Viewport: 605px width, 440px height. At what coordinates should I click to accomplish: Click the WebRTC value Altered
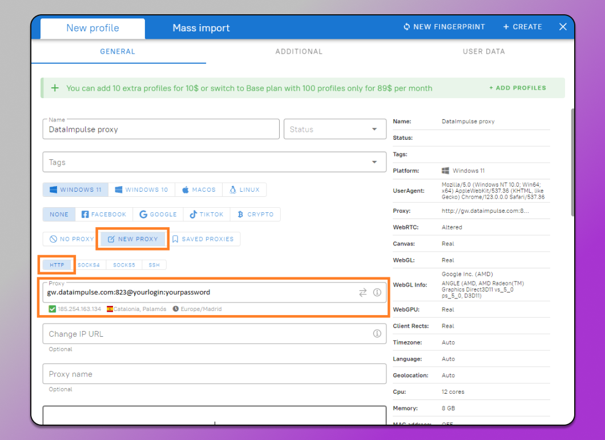point(452,227)
